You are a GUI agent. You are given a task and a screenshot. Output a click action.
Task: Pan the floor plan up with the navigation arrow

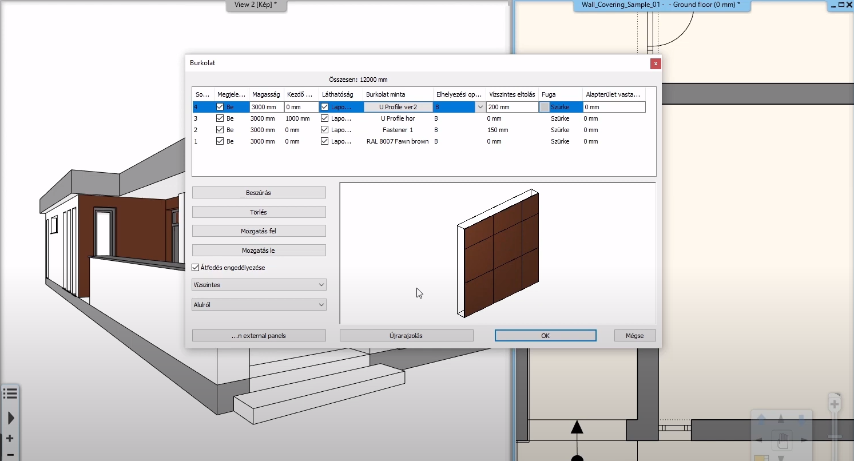[x=781, y=420]
